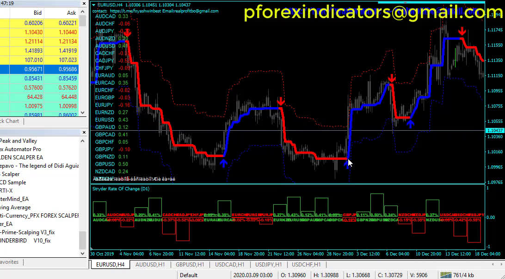
Task: Close the Navigator panel with its X icon
Action: 83,132
